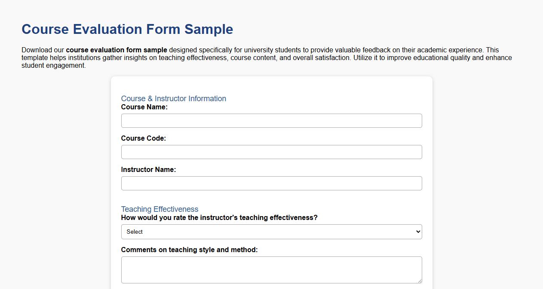Click the Course Name label

coord(144,107)
